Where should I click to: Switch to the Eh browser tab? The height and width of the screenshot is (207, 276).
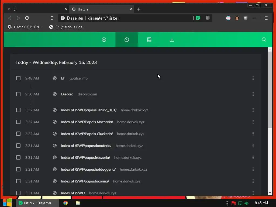click(x=37, y=9)
